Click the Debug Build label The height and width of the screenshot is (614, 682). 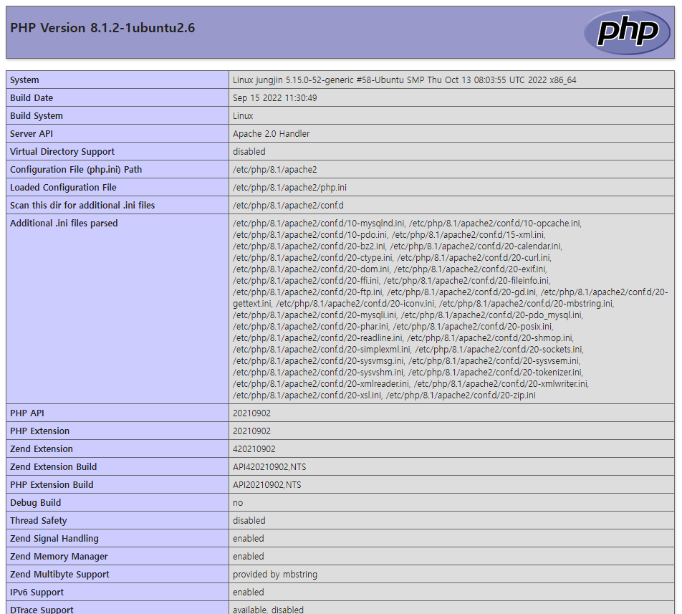tap(35, 502)
